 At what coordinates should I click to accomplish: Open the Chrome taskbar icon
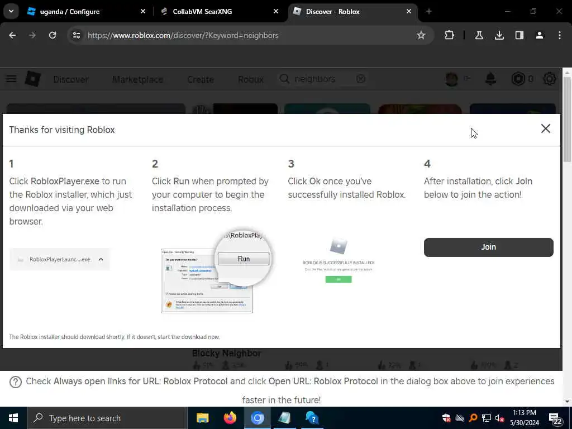(257, 418)
